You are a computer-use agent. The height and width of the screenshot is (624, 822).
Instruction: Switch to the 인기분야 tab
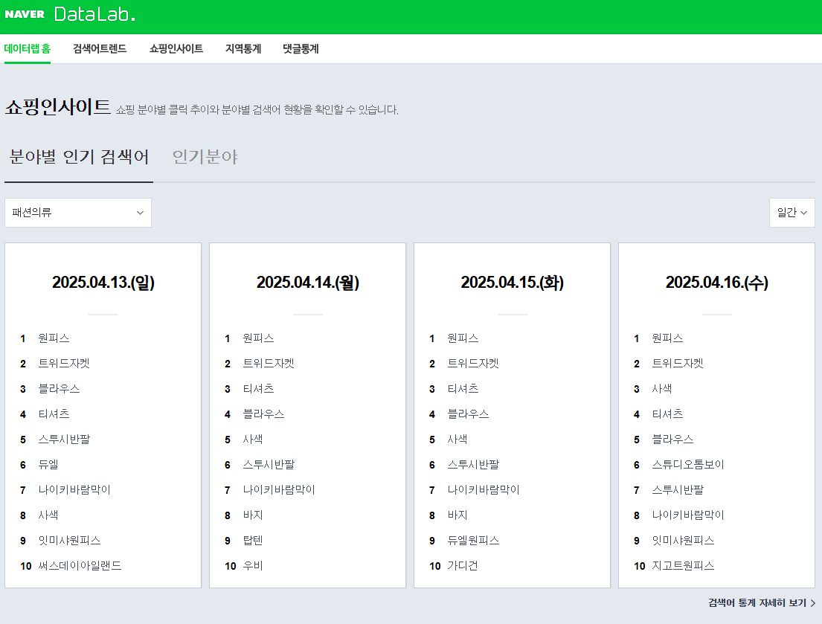click(x=204, y=157)
